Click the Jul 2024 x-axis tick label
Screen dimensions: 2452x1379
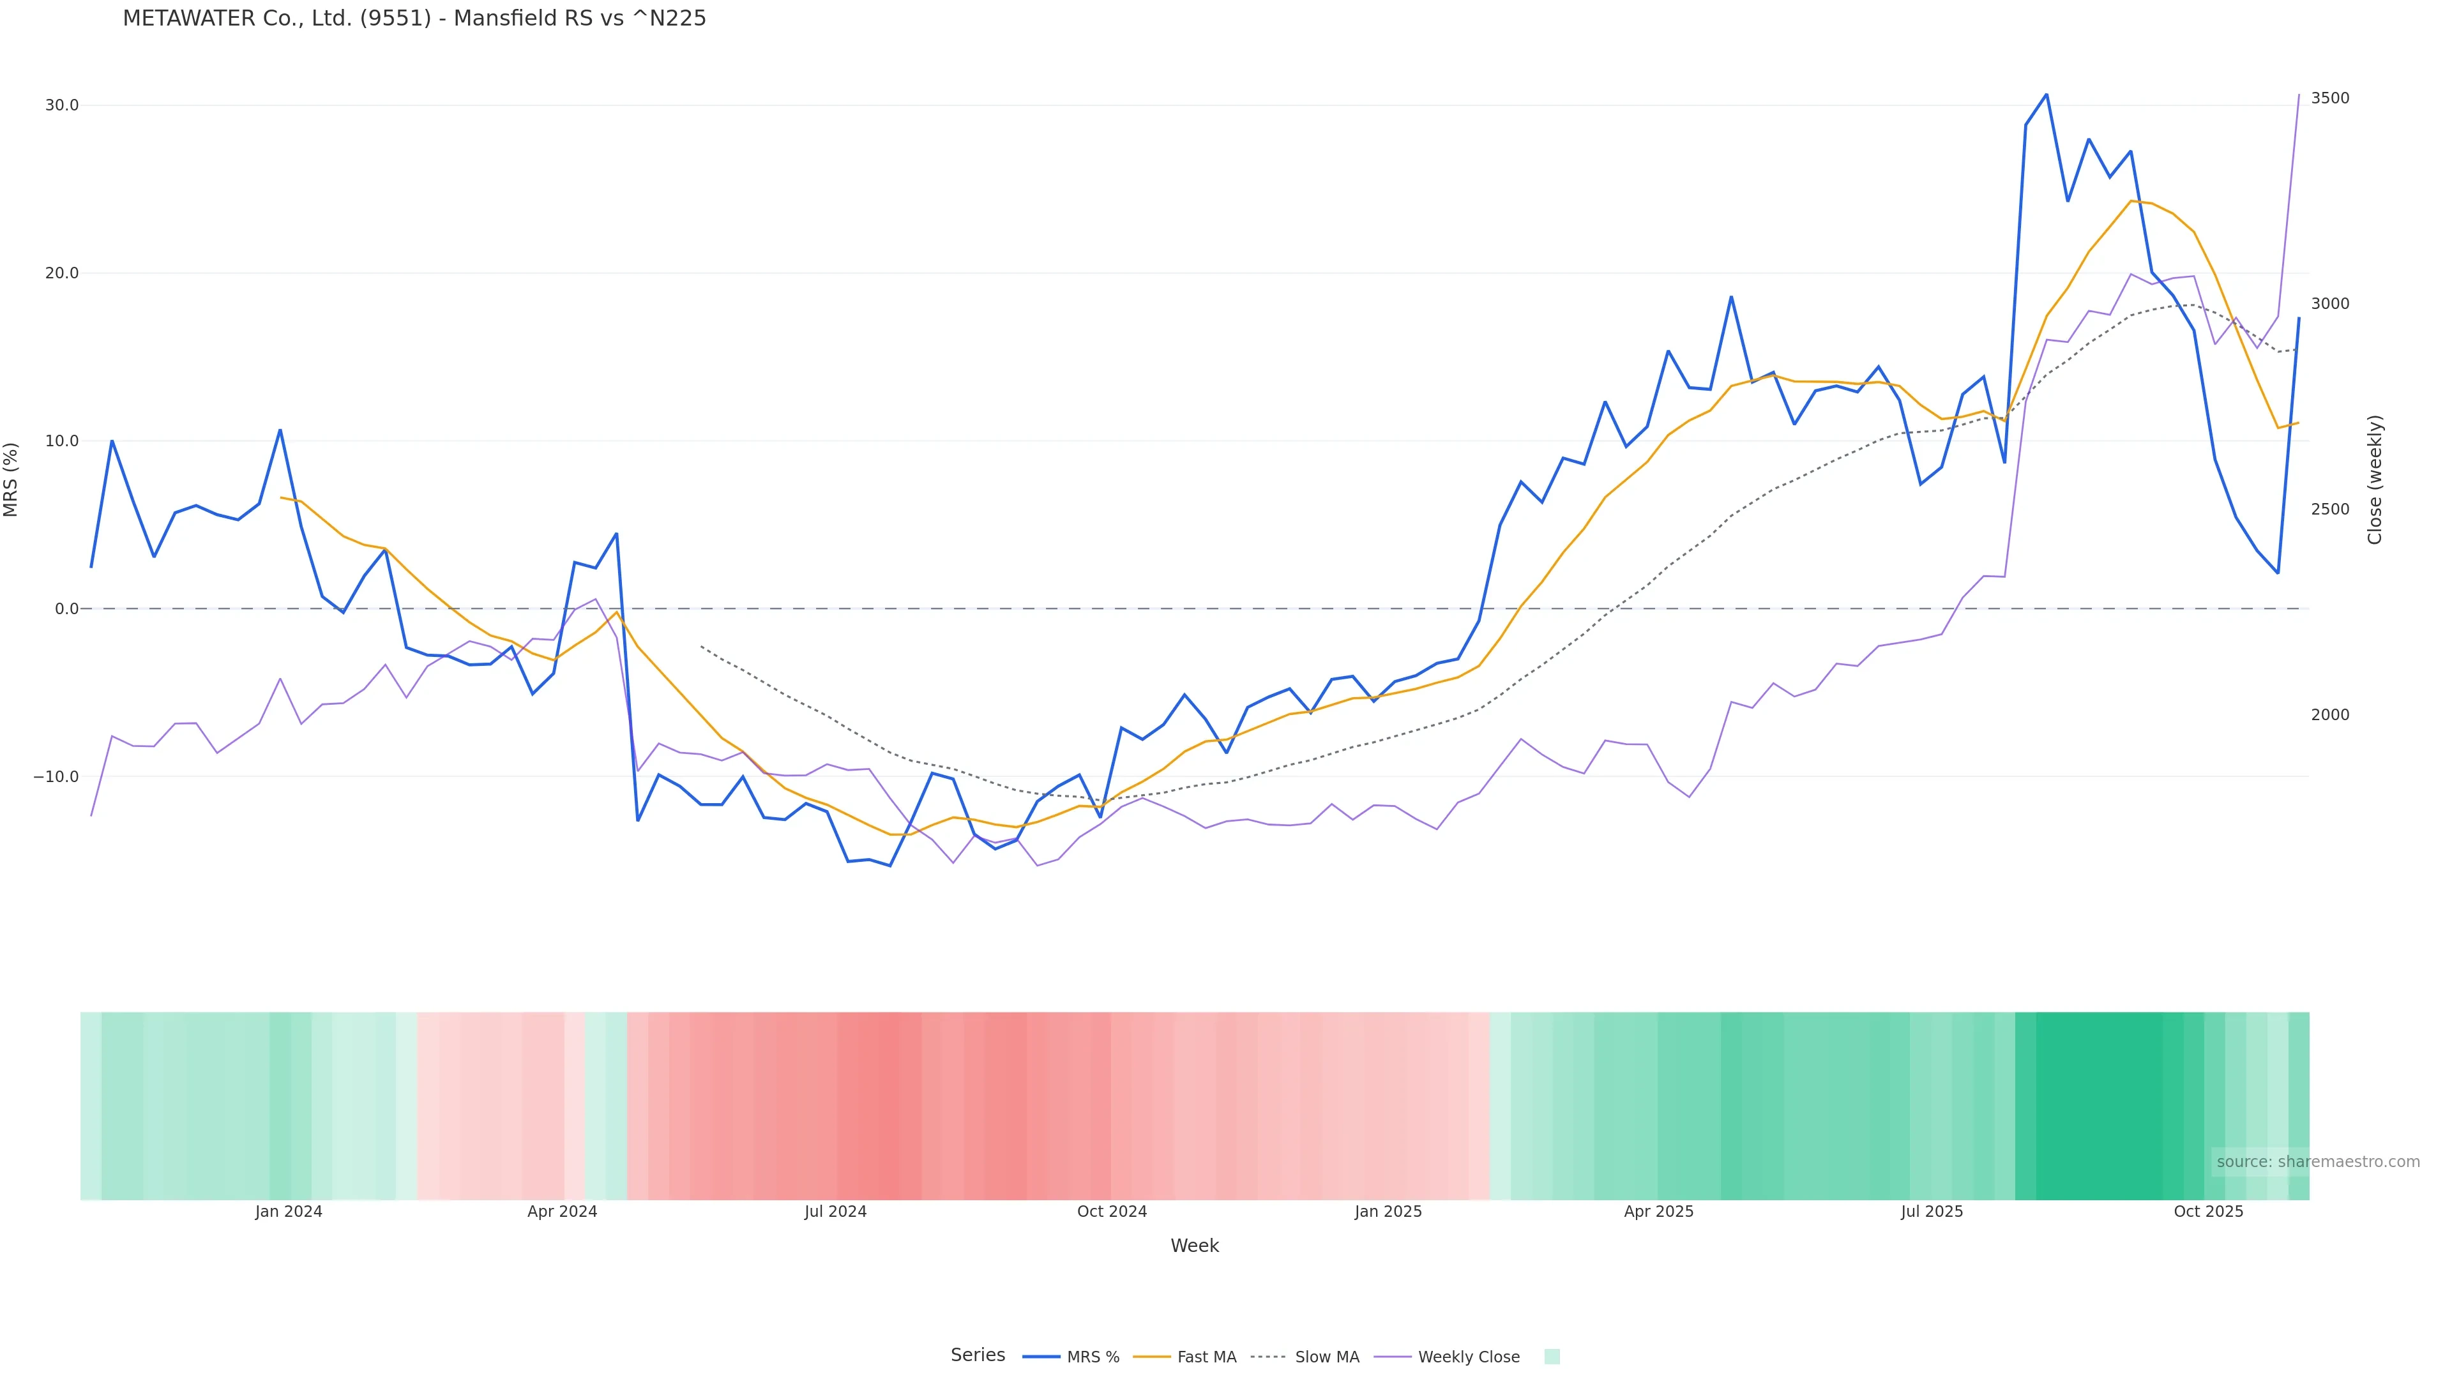point(836,1212)
